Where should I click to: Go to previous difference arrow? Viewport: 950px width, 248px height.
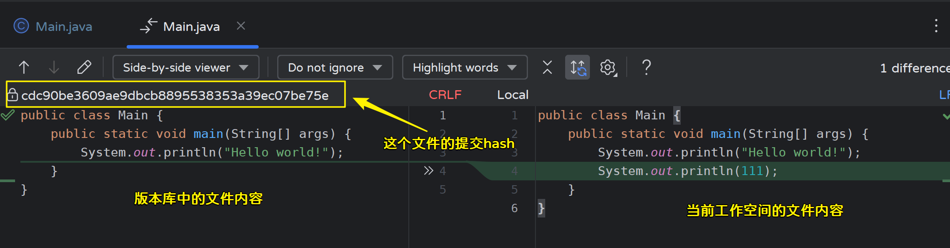(24, 67)
